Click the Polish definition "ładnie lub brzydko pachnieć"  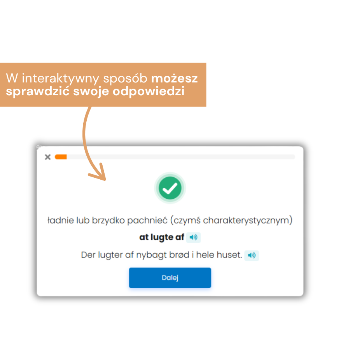[107, 220]
